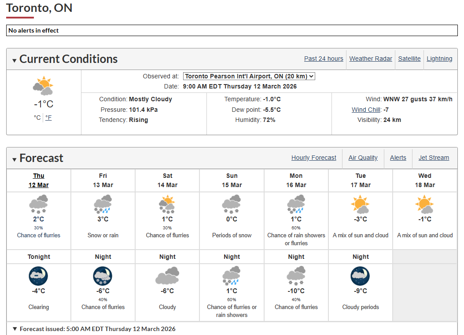
Task: Click the Wind Chill definition link
Action: (366, 110)
